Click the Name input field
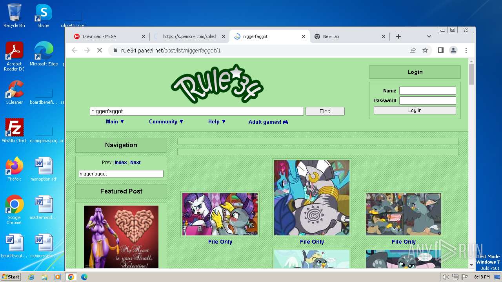The image size is (502, 282). point(427,90)
